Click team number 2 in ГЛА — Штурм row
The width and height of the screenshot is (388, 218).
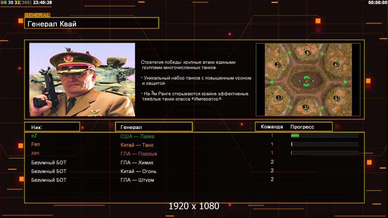(272, 179)
